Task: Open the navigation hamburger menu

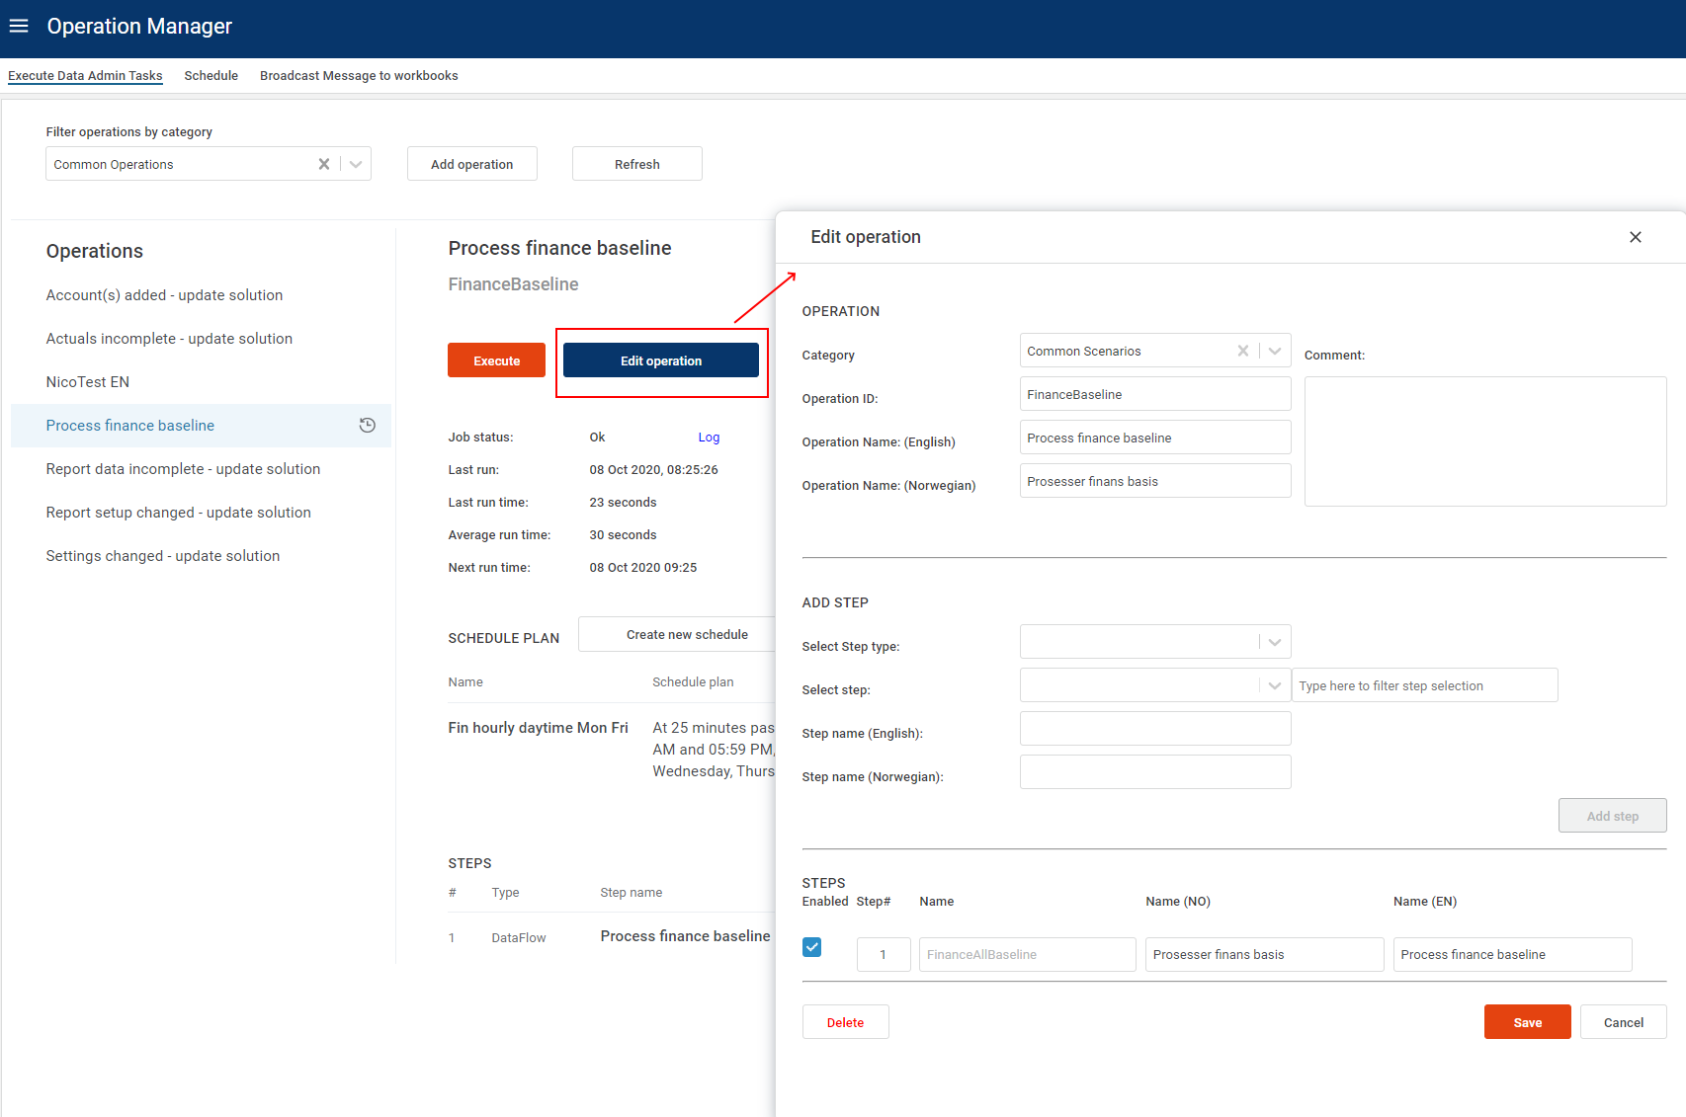Action: click(x=19, y=26)
